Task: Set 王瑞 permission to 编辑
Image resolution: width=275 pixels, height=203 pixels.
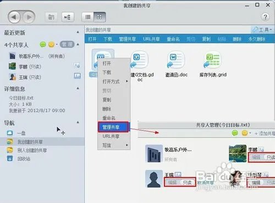Action: (172, 182)
